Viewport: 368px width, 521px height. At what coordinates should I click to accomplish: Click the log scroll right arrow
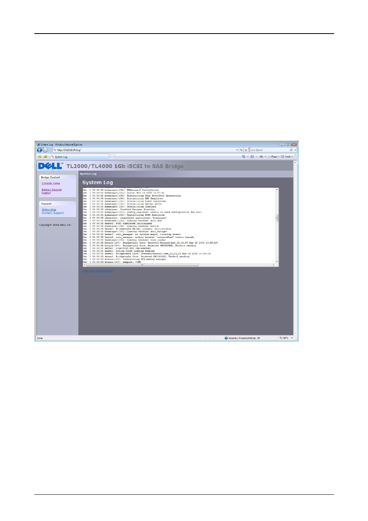pos(273,265)
